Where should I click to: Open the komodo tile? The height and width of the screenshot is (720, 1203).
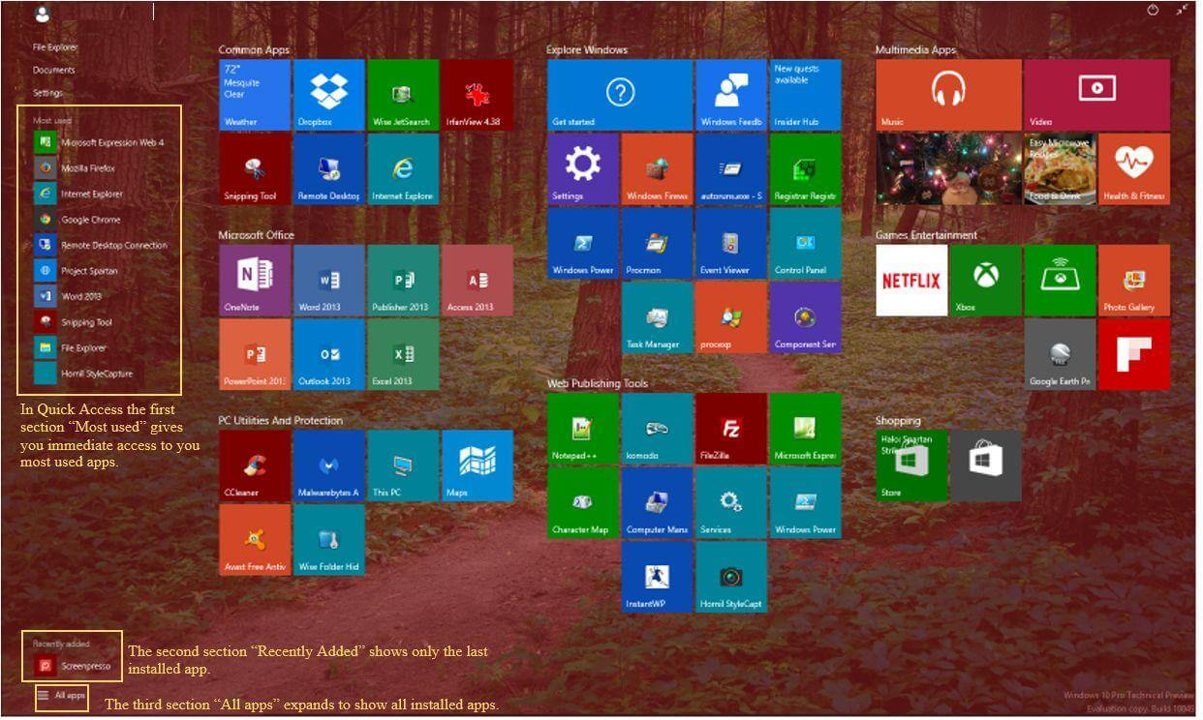coord(658,429)
